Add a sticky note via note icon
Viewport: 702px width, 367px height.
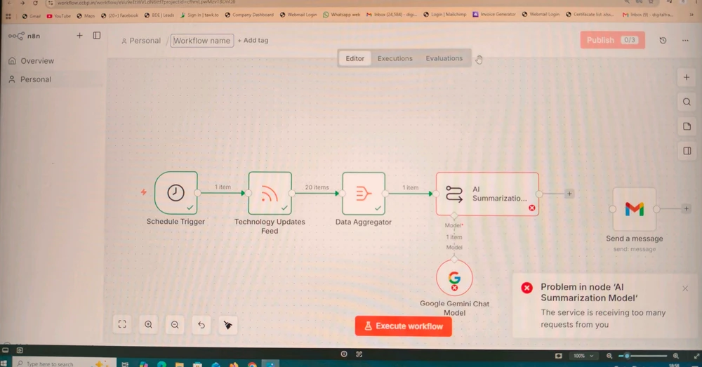point(687,126)
